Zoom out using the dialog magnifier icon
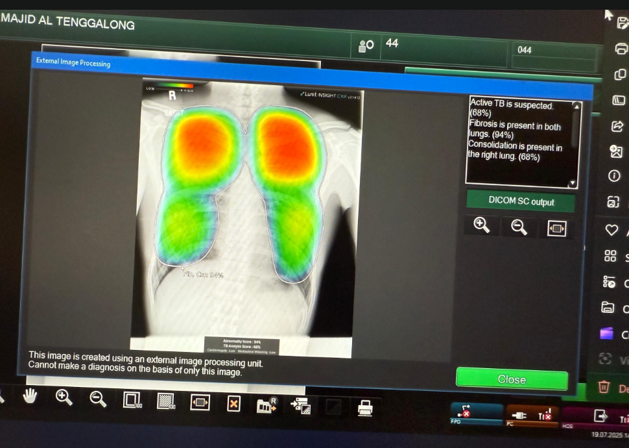The width and height of the screenshot is (629, 448). click(519, 227)
